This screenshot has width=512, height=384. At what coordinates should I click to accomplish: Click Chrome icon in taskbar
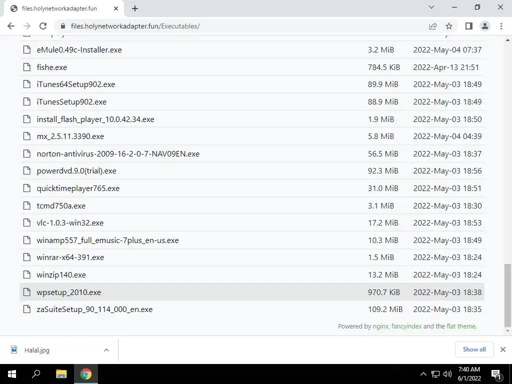(86, 374)
